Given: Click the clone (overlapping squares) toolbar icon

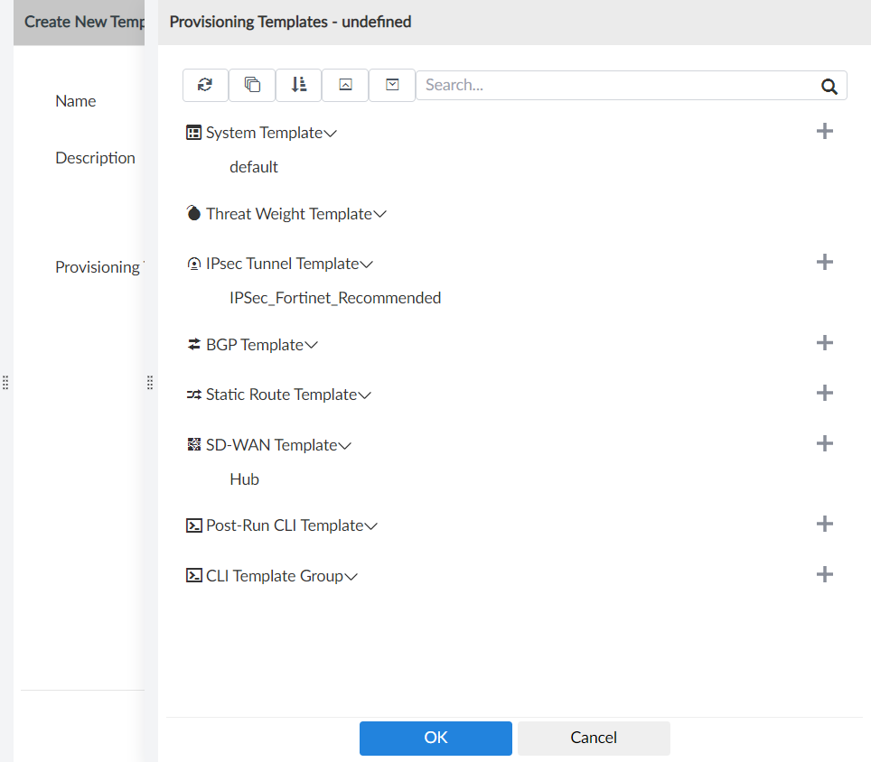Looking at the screenshot, I should pyautogui.click(x=252, y=85).
